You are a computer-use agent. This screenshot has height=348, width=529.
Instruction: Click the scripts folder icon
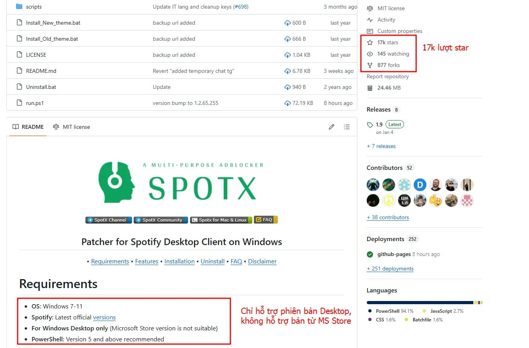(x=19, y=7)
